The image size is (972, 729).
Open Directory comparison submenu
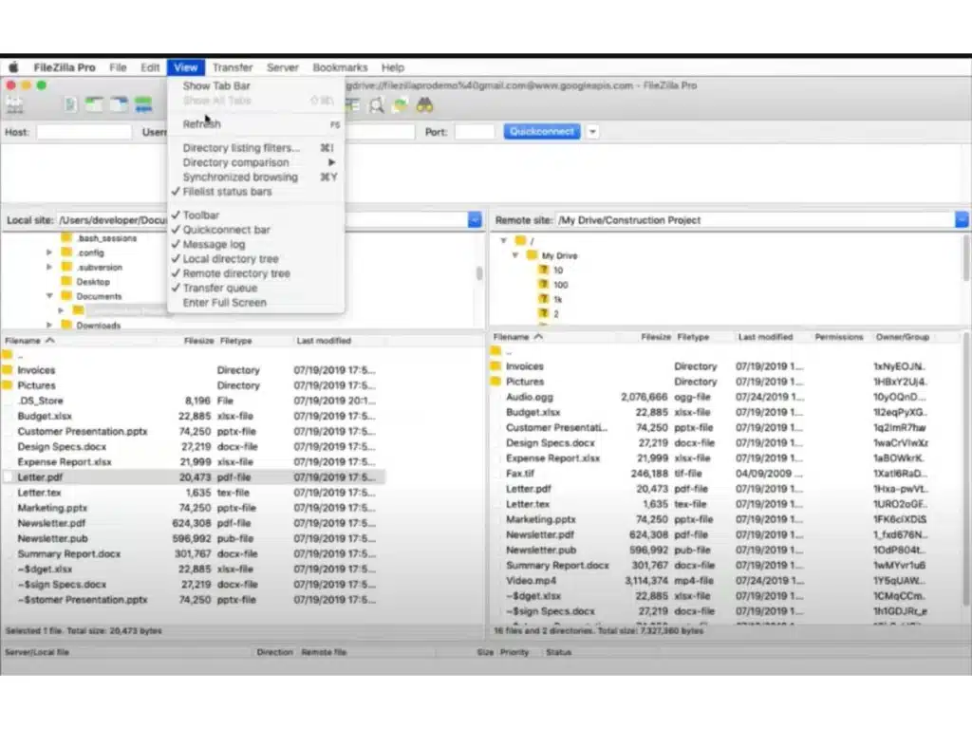[256, 162]
